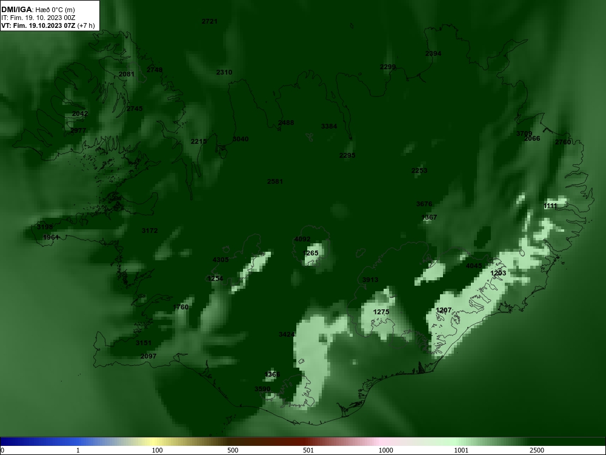Click the 'DMI/IGA: Hæð 0°C (m)' title
Screen dimensions: 606x455
tap(38, 10)
